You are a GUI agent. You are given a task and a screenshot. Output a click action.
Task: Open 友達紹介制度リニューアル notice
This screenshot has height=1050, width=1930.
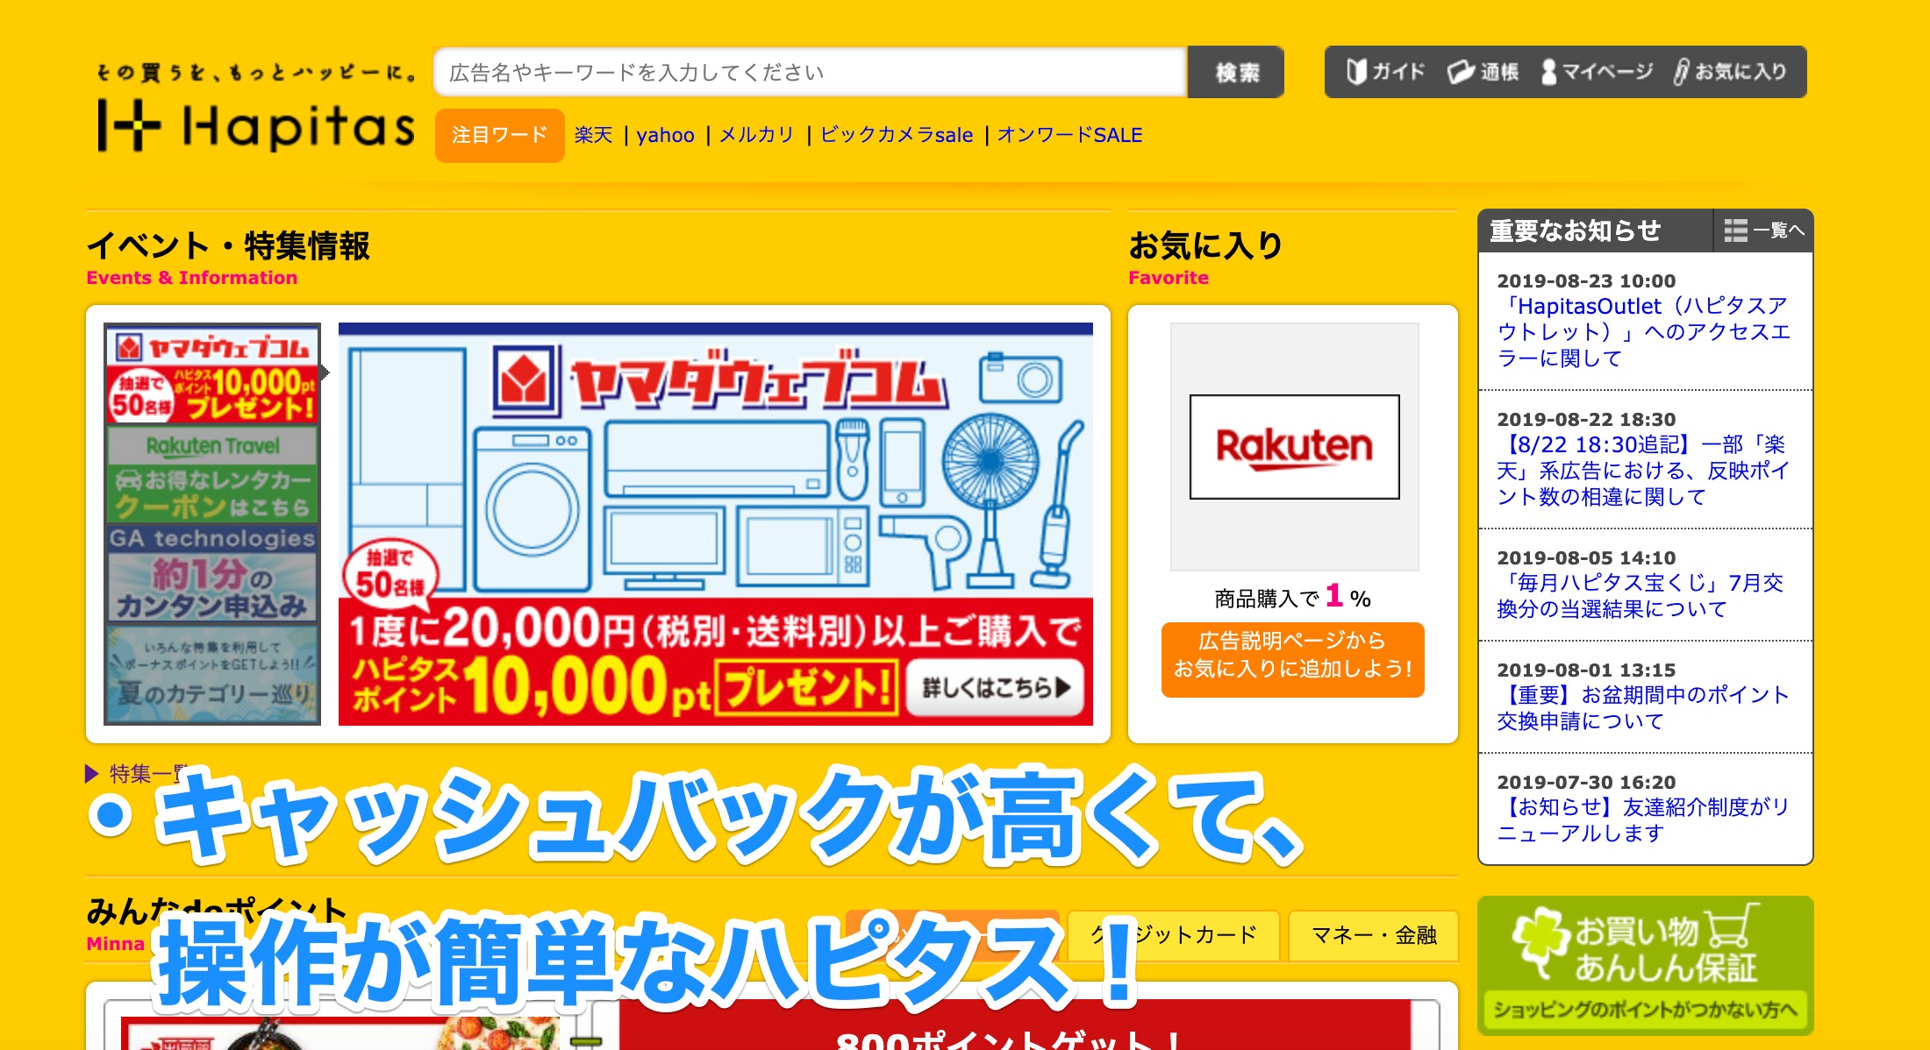(x=1642, y=820)
